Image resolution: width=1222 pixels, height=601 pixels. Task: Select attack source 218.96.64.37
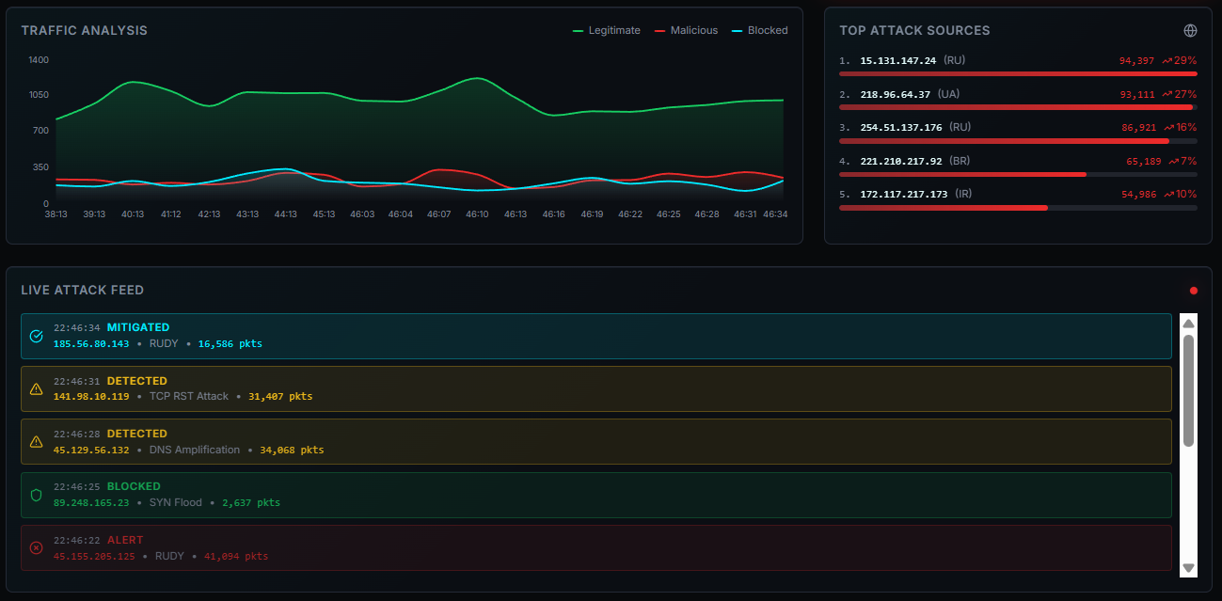[x=895, y=94]
